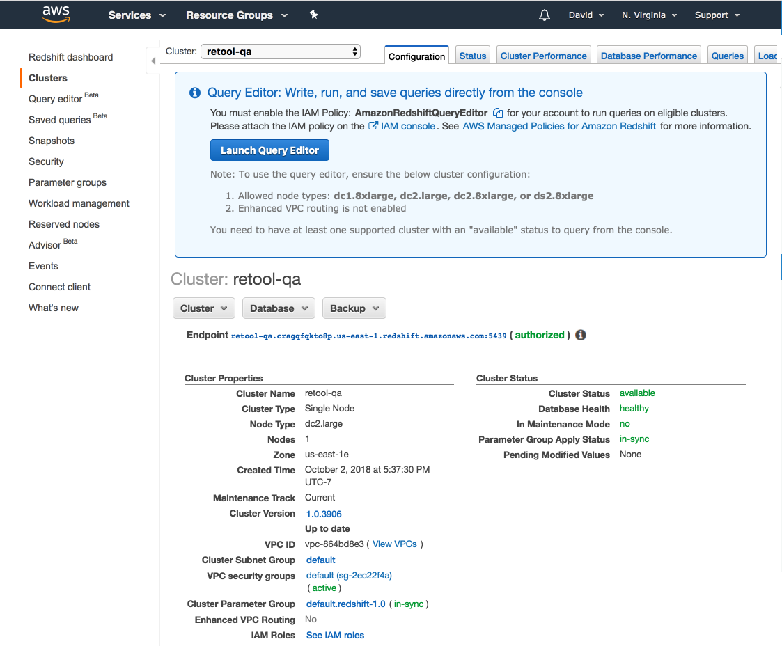The height and width of the screenshot is (646, 782).
Task: Open cluster version 1.0.3906 link
Action: pyautogui.click(x=324, y=514)
